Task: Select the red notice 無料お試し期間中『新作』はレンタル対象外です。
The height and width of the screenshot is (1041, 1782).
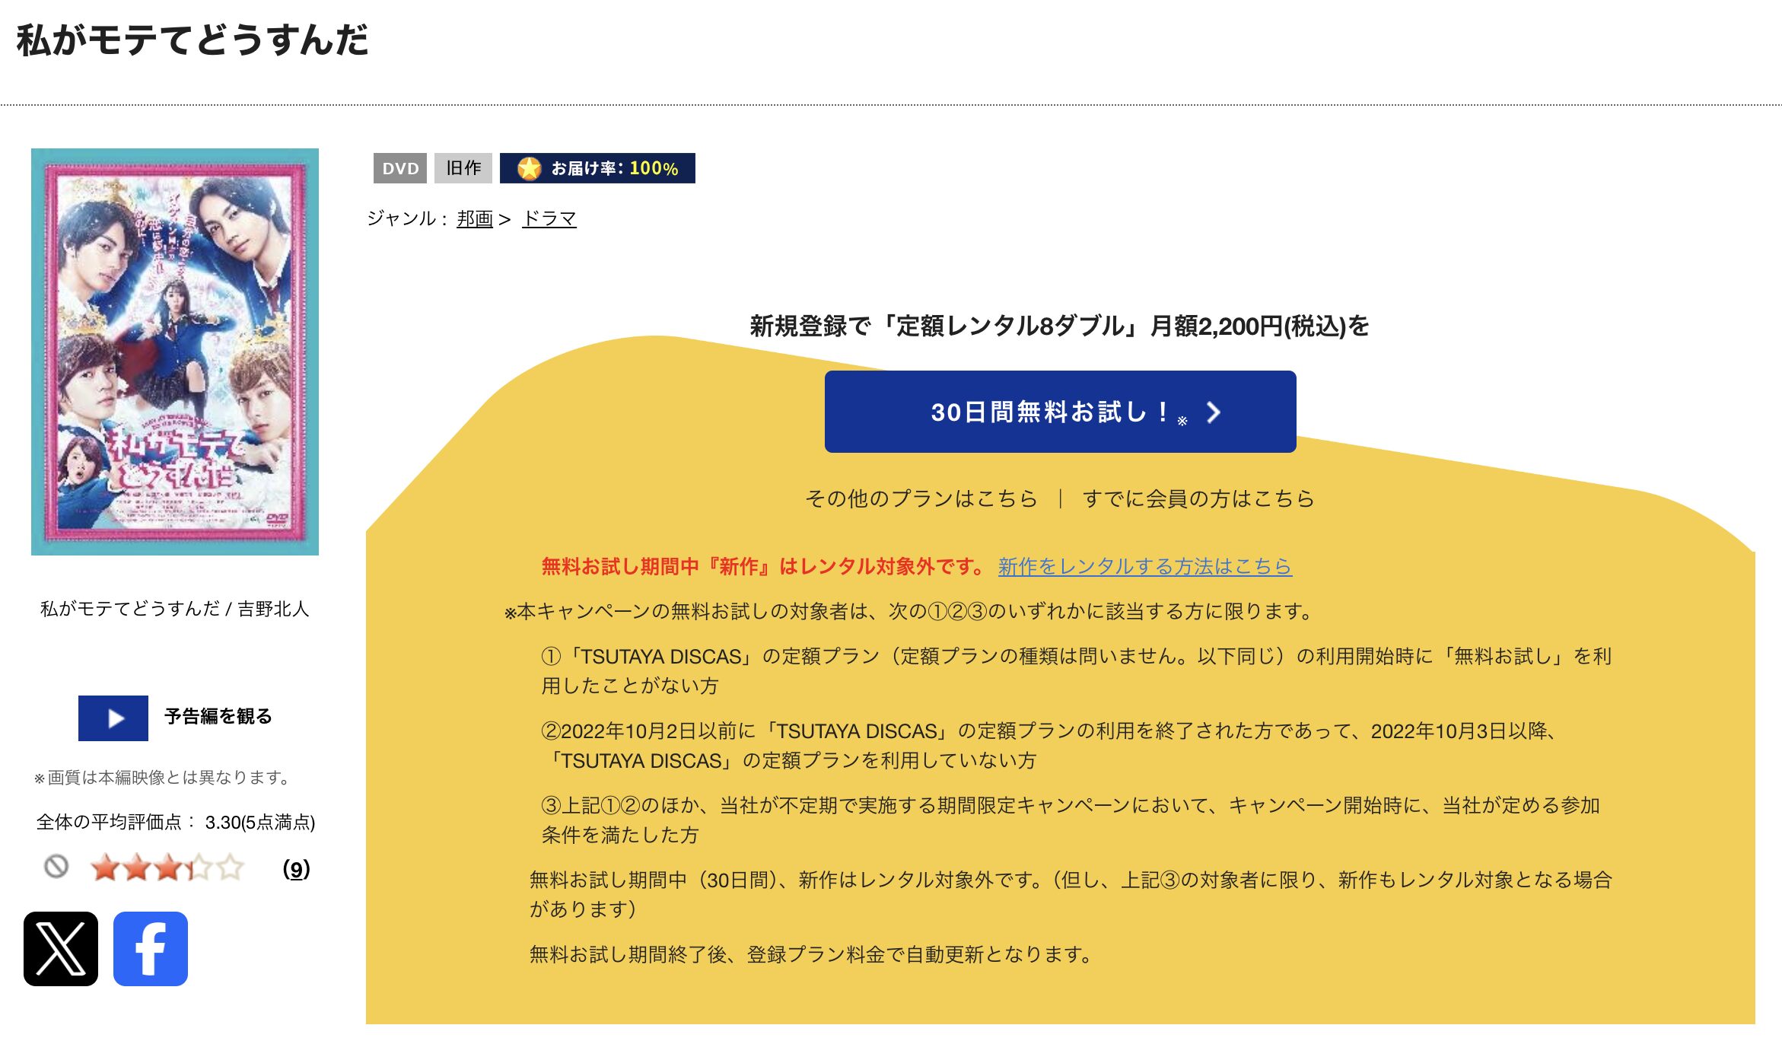Action: tap(764, 566)
